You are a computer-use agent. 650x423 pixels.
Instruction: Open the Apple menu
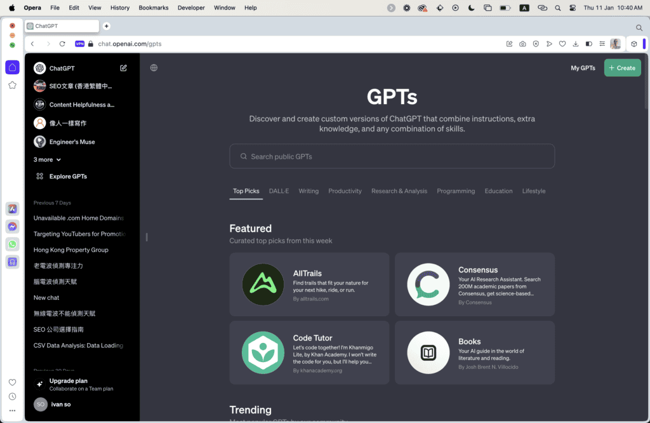12,8
